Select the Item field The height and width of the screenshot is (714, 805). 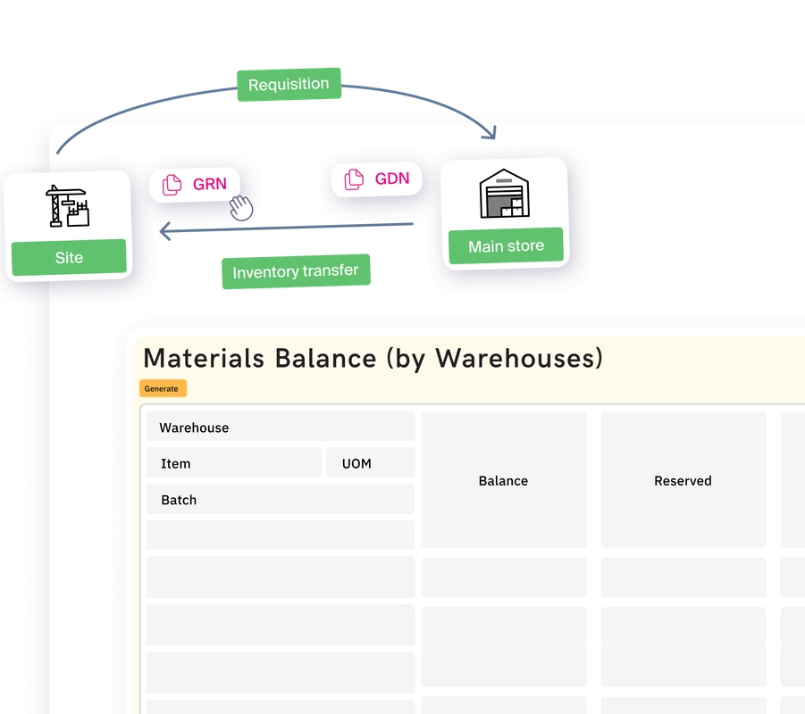(232, 463)
